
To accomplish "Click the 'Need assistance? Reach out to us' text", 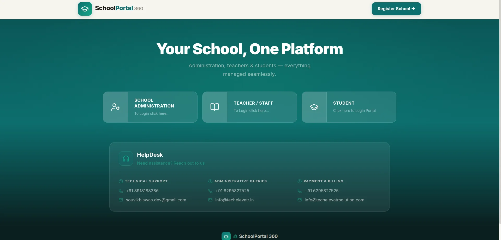I will coord(171,163).
